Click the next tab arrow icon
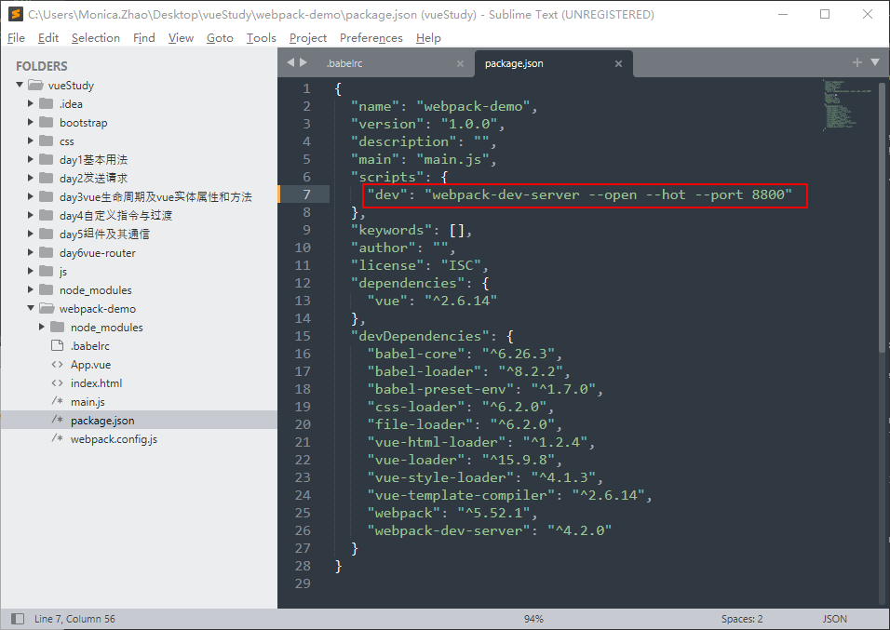Image resolution: width=890 pixels, height=630 pixels. pos(303,62)
